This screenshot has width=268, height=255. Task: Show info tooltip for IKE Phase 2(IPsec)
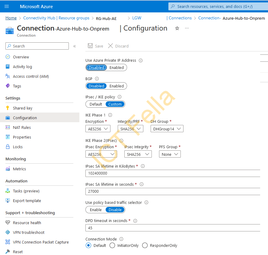click(121, 141)
